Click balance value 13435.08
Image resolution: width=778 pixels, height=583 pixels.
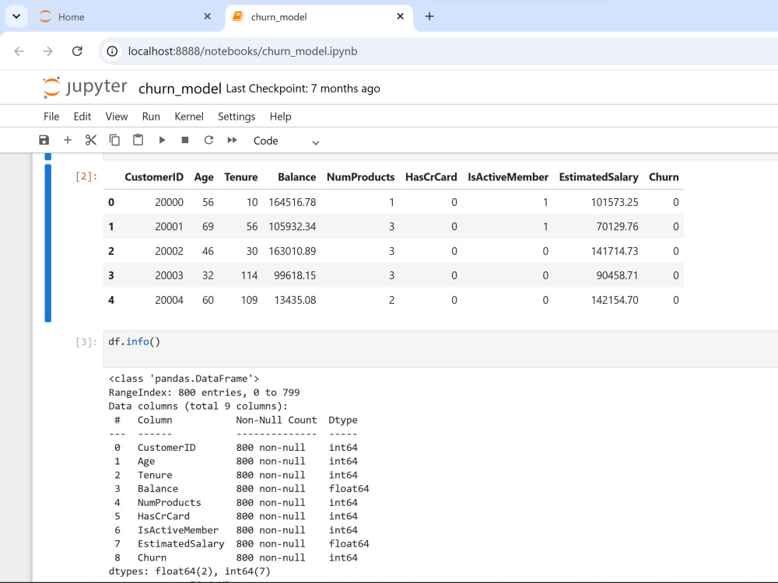pos(295,300)
